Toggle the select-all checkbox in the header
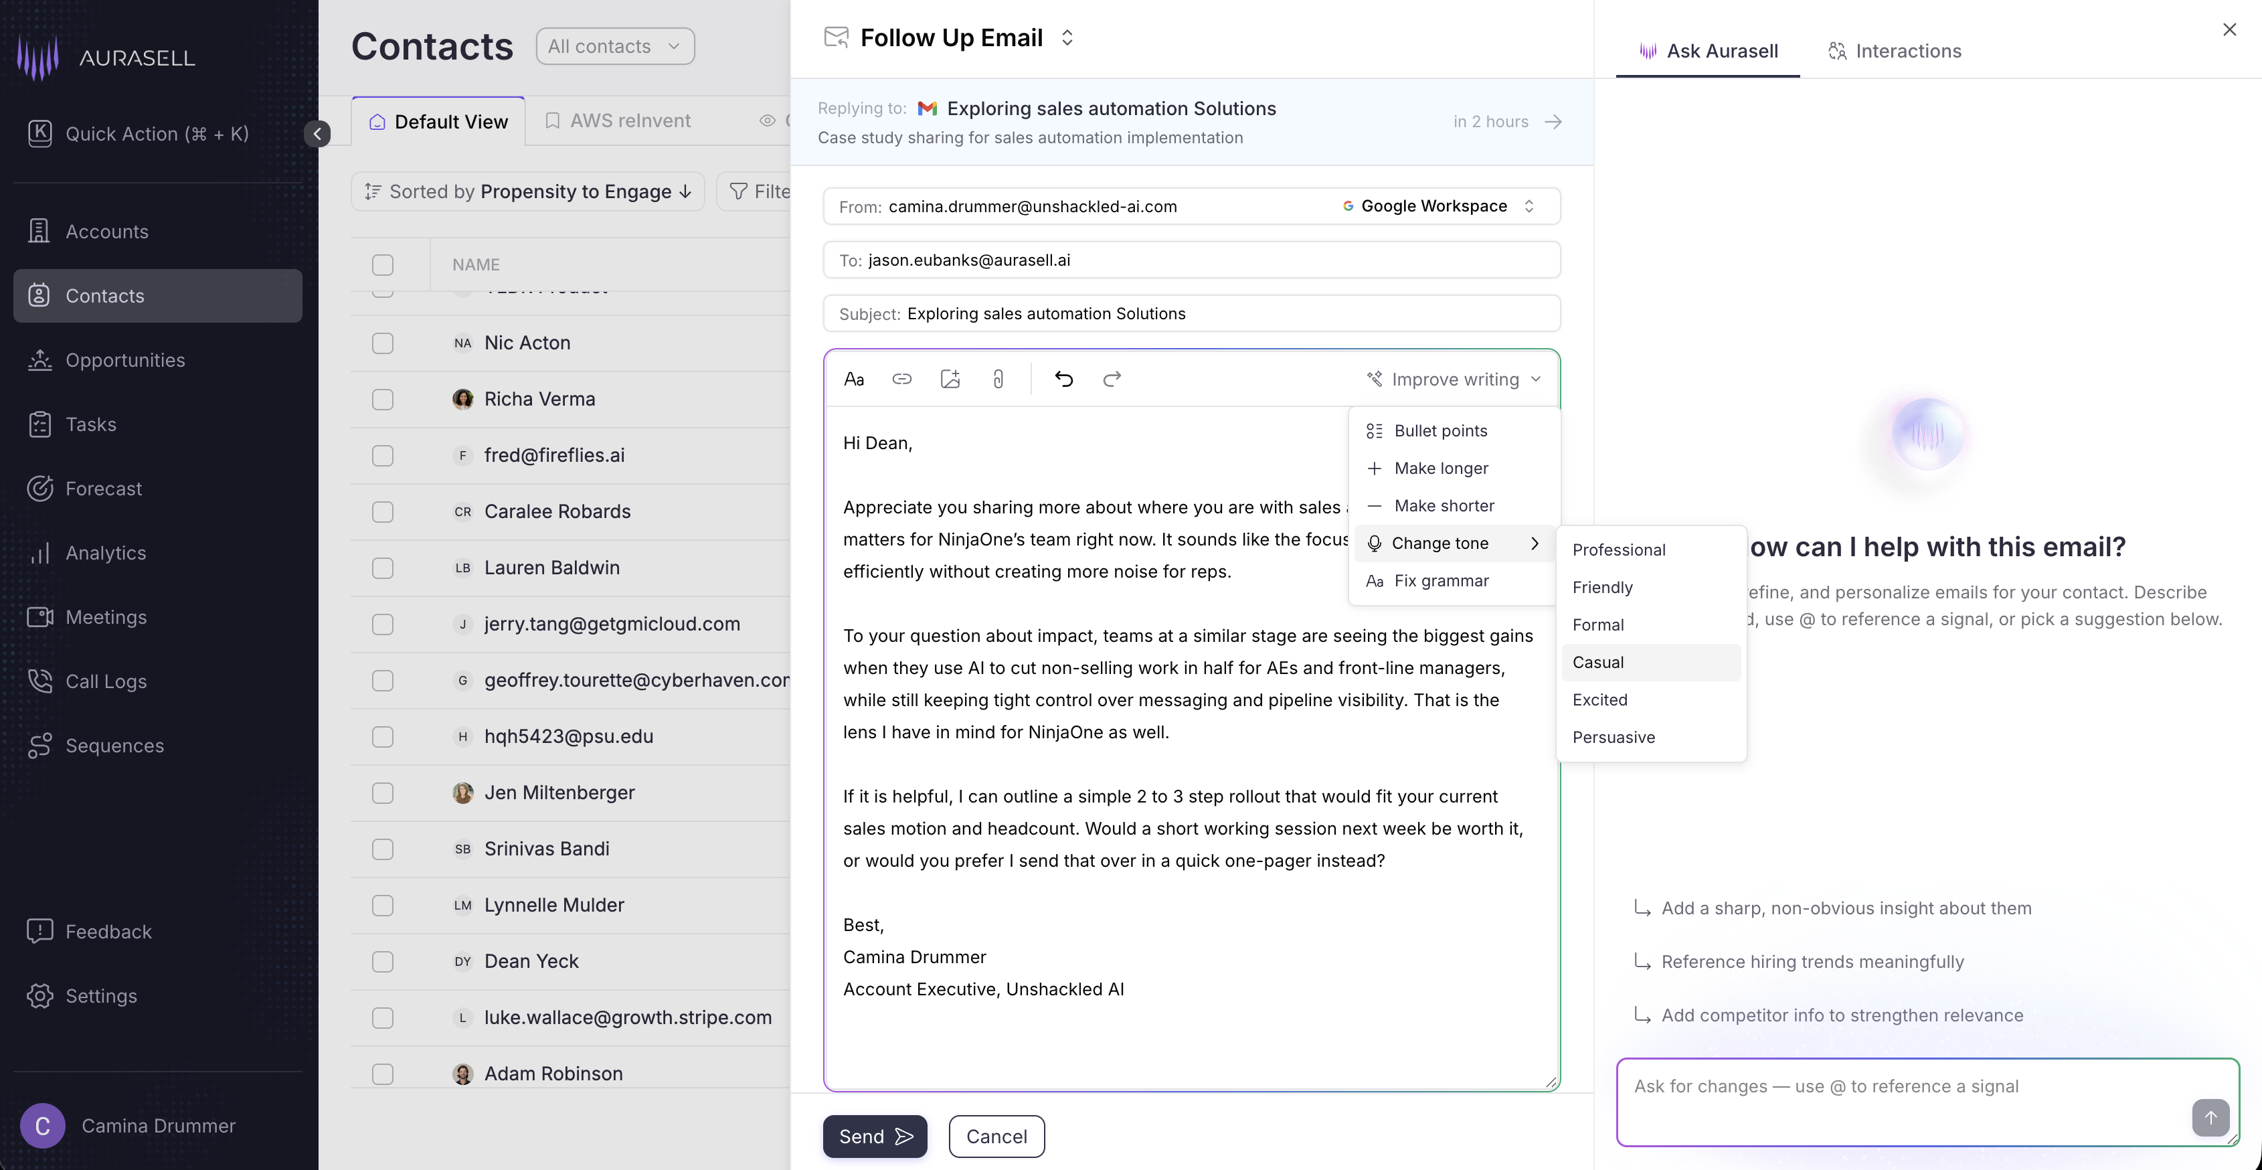This screenshot has width=2262, height=1170. point(382,264)
